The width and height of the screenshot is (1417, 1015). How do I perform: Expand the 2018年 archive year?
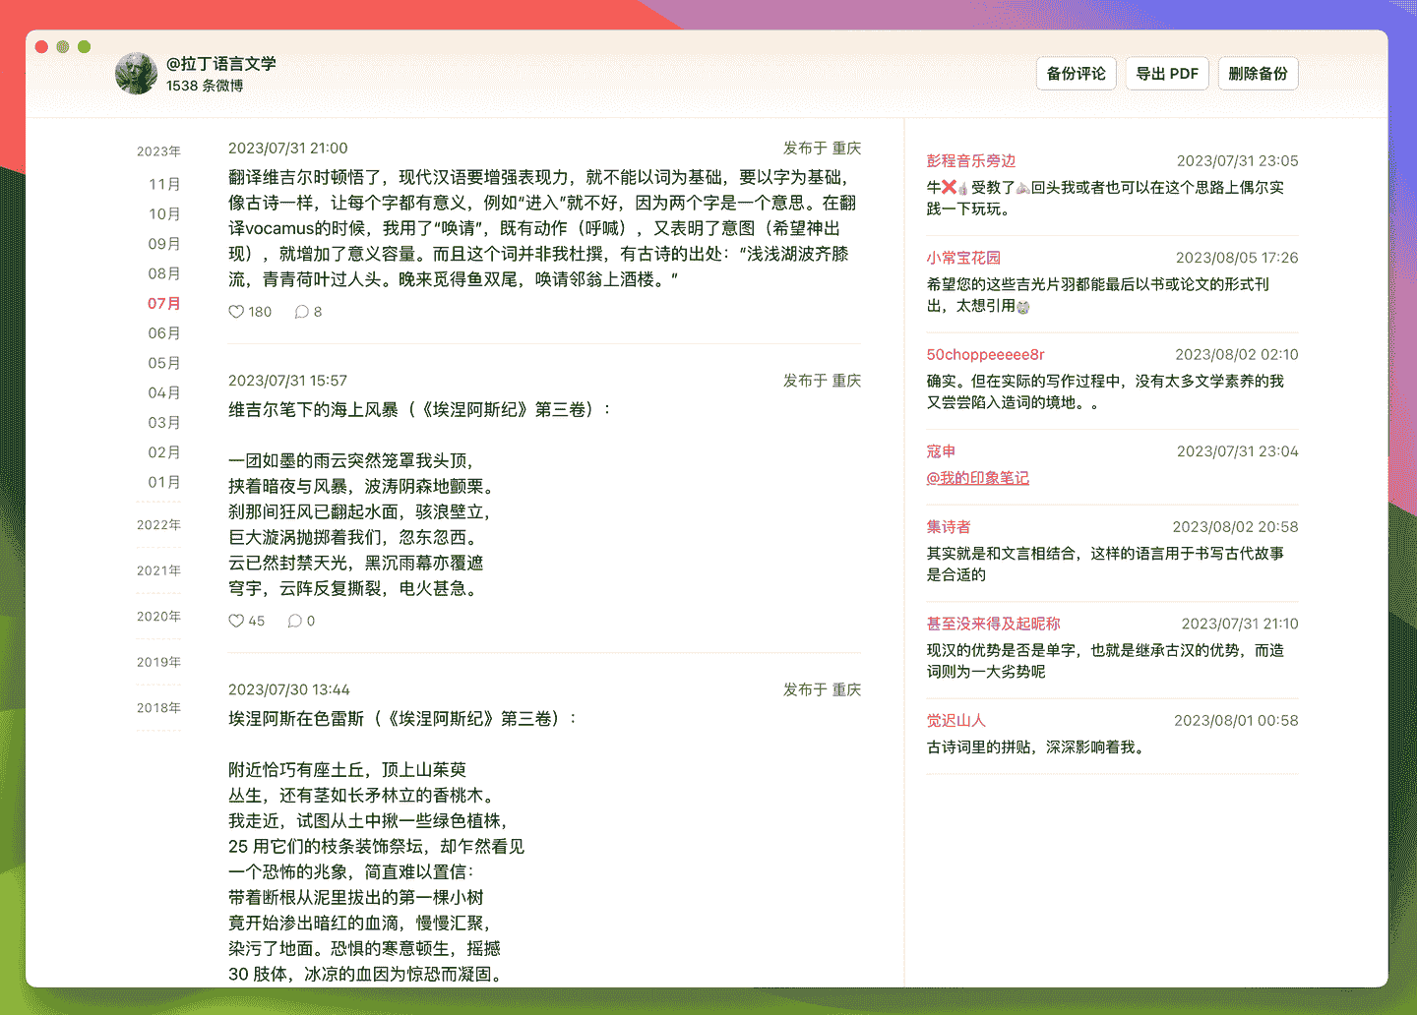coord(158,708)
